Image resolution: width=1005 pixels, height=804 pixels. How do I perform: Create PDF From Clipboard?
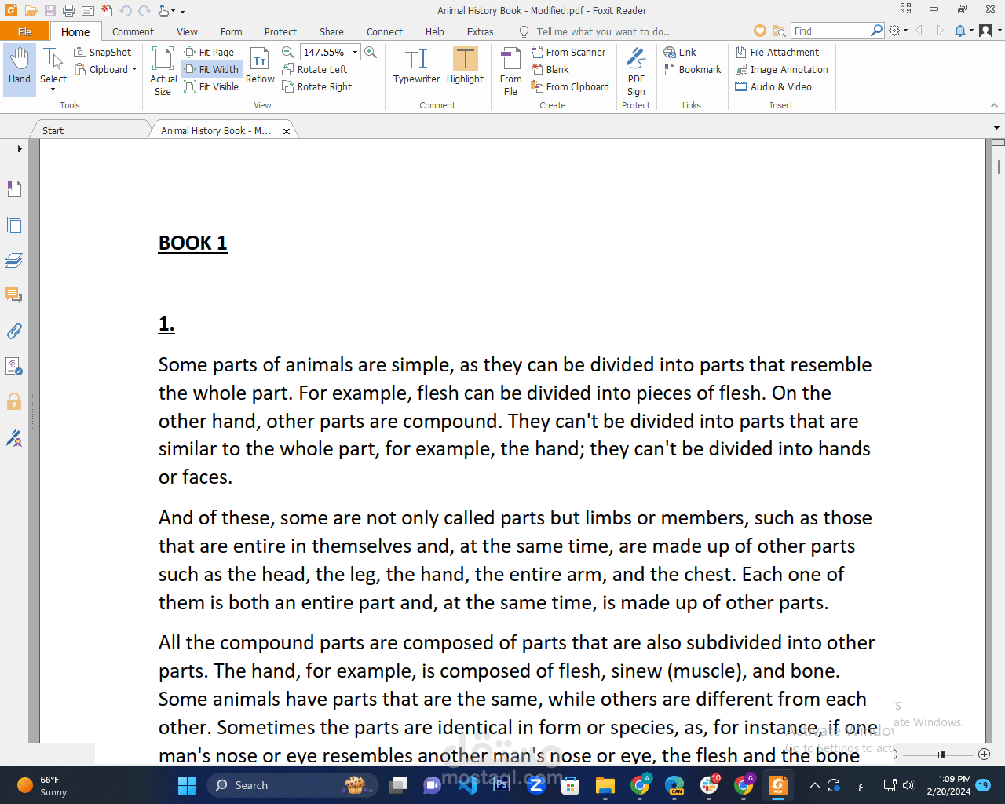pyautogui.click(x=570, y=87)
